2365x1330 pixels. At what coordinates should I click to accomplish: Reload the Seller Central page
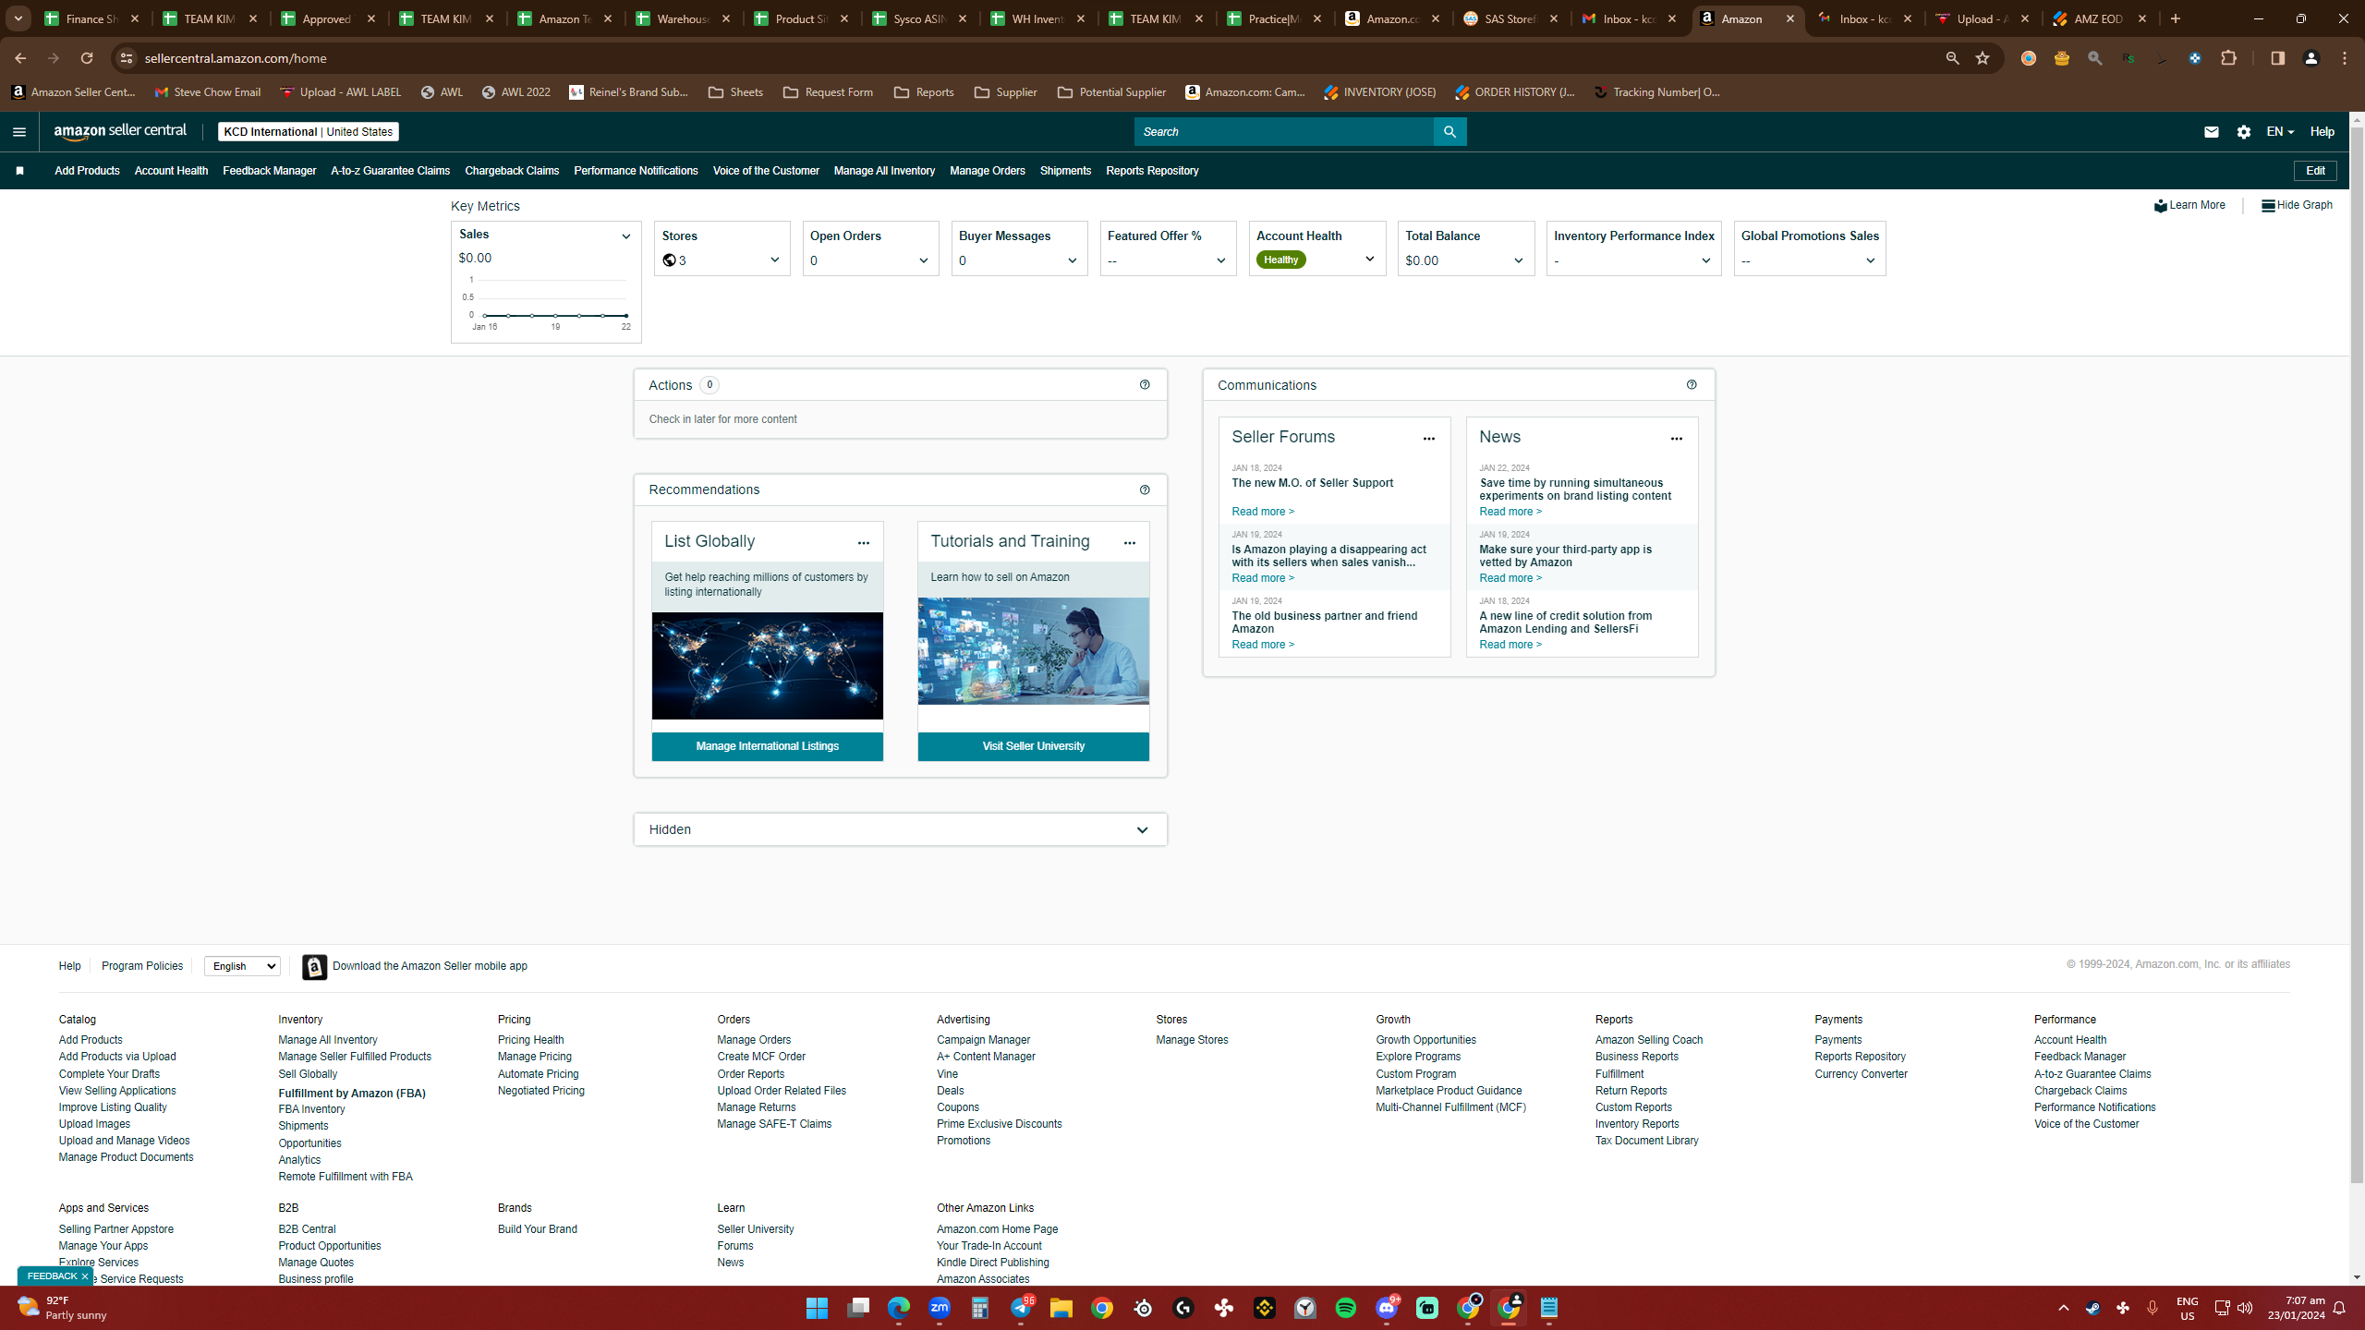tap(87, 58)
